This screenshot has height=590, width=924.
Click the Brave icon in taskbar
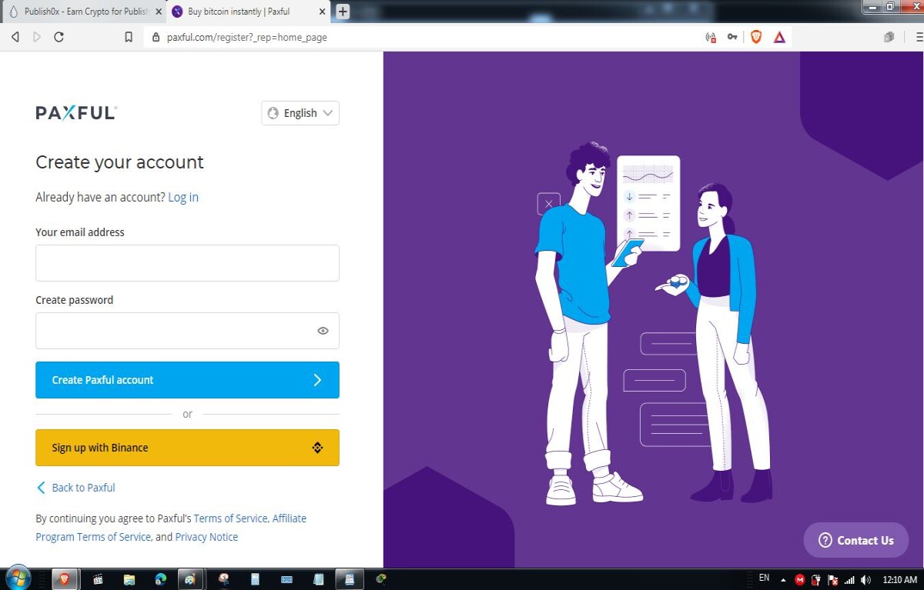click(x=65, y=579)
